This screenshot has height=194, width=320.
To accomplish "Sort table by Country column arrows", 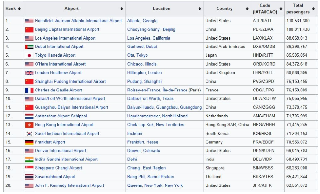I will (247, 9).
